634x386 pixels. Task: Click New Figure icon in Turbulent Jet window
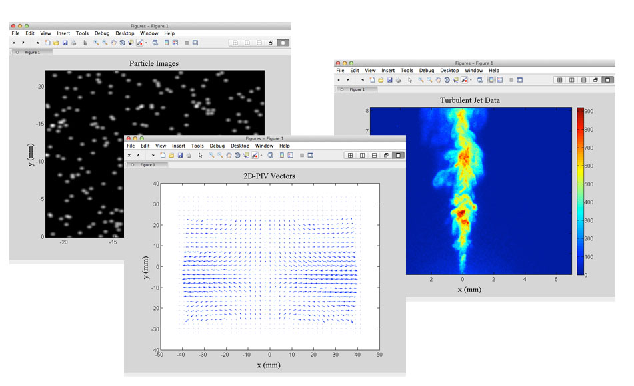(x=373, y=80)
